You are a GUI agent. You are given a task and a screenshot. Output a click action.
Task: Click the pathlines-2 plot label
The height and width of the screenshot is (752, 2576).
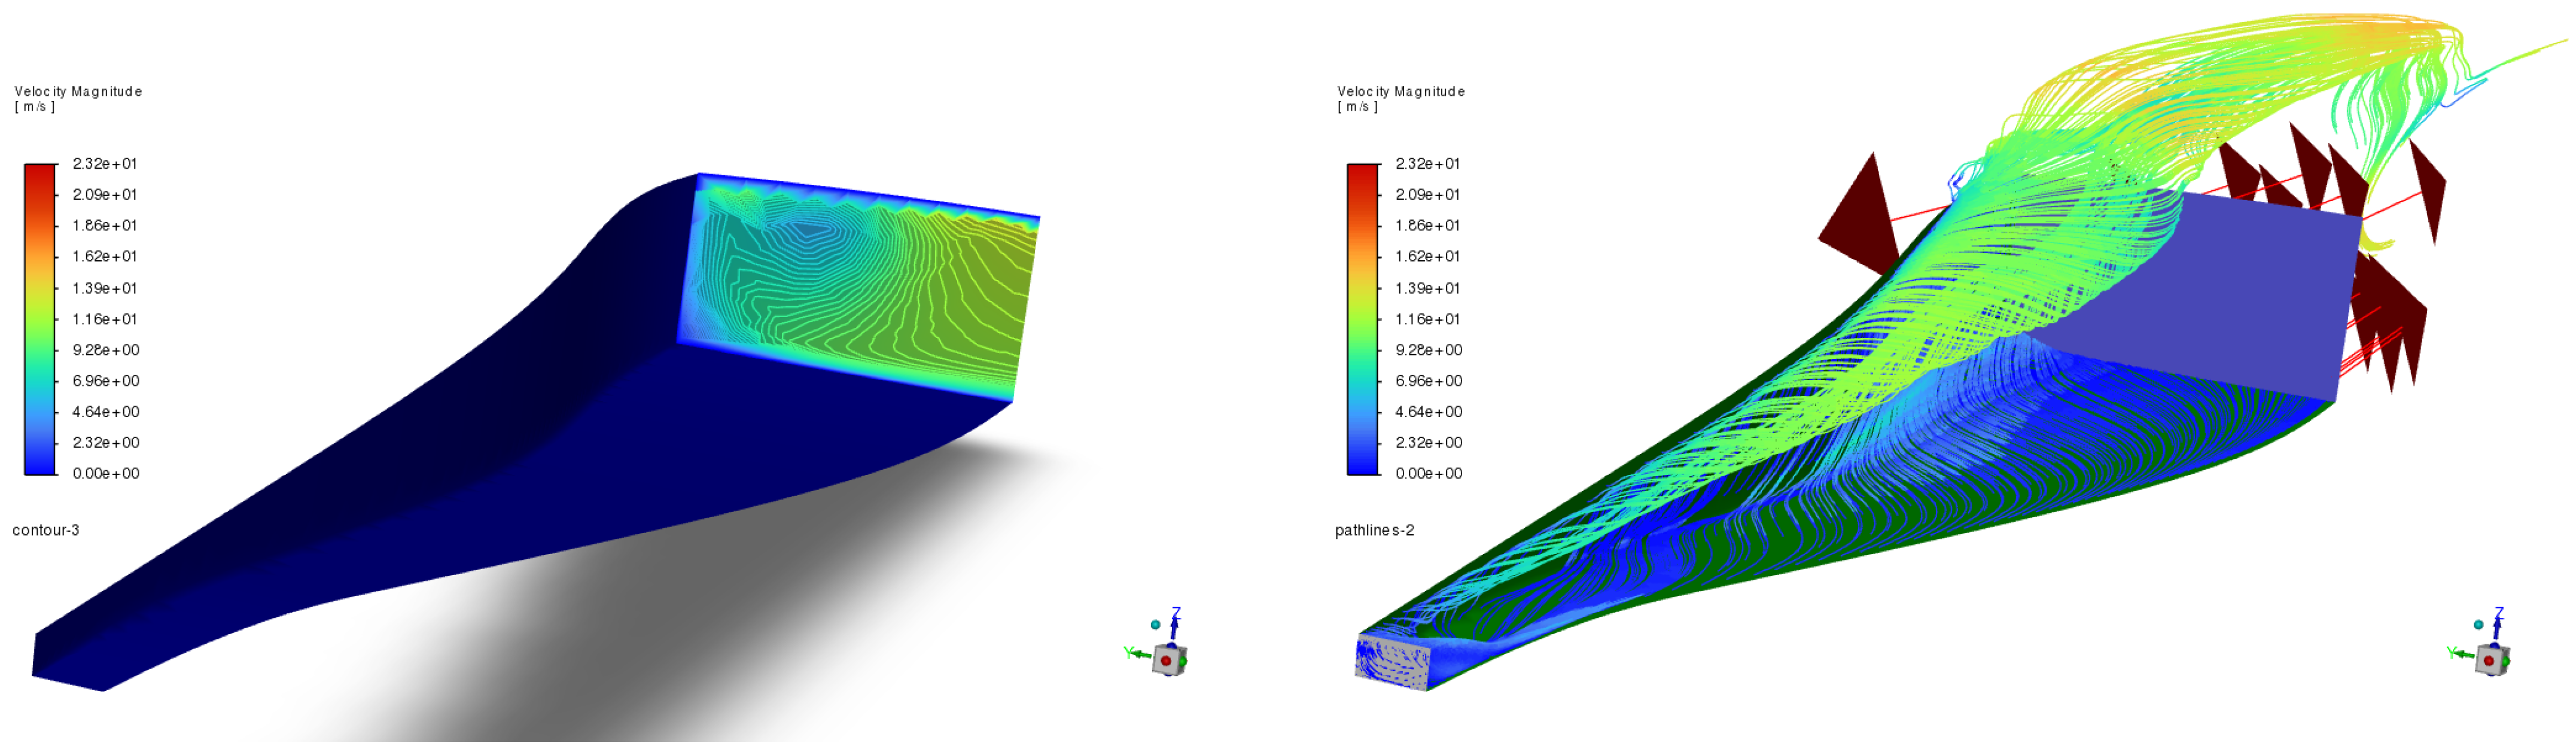point(1374,530)
